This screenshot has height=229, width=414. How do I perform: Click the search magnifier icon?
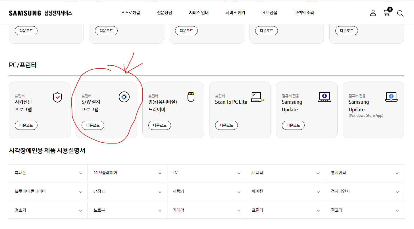click(400, 13)
